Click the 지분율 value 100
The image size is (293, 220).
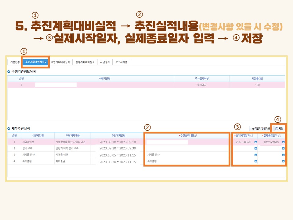pyautogui.click(x=257, y=85)
